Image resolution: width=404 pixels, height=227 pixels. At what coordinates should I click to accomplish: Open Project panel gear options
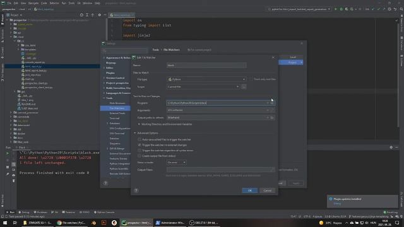pos(100,15)
